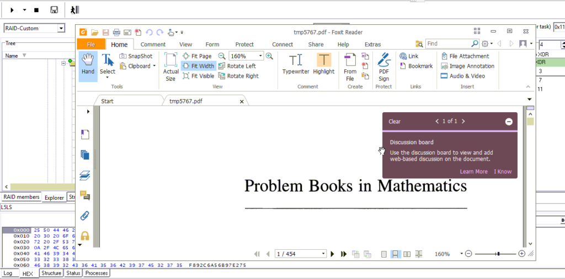This screenshot has height=279, width=565.
Task: Switch to facing pages view mode
Action: [x=407, y=254]
